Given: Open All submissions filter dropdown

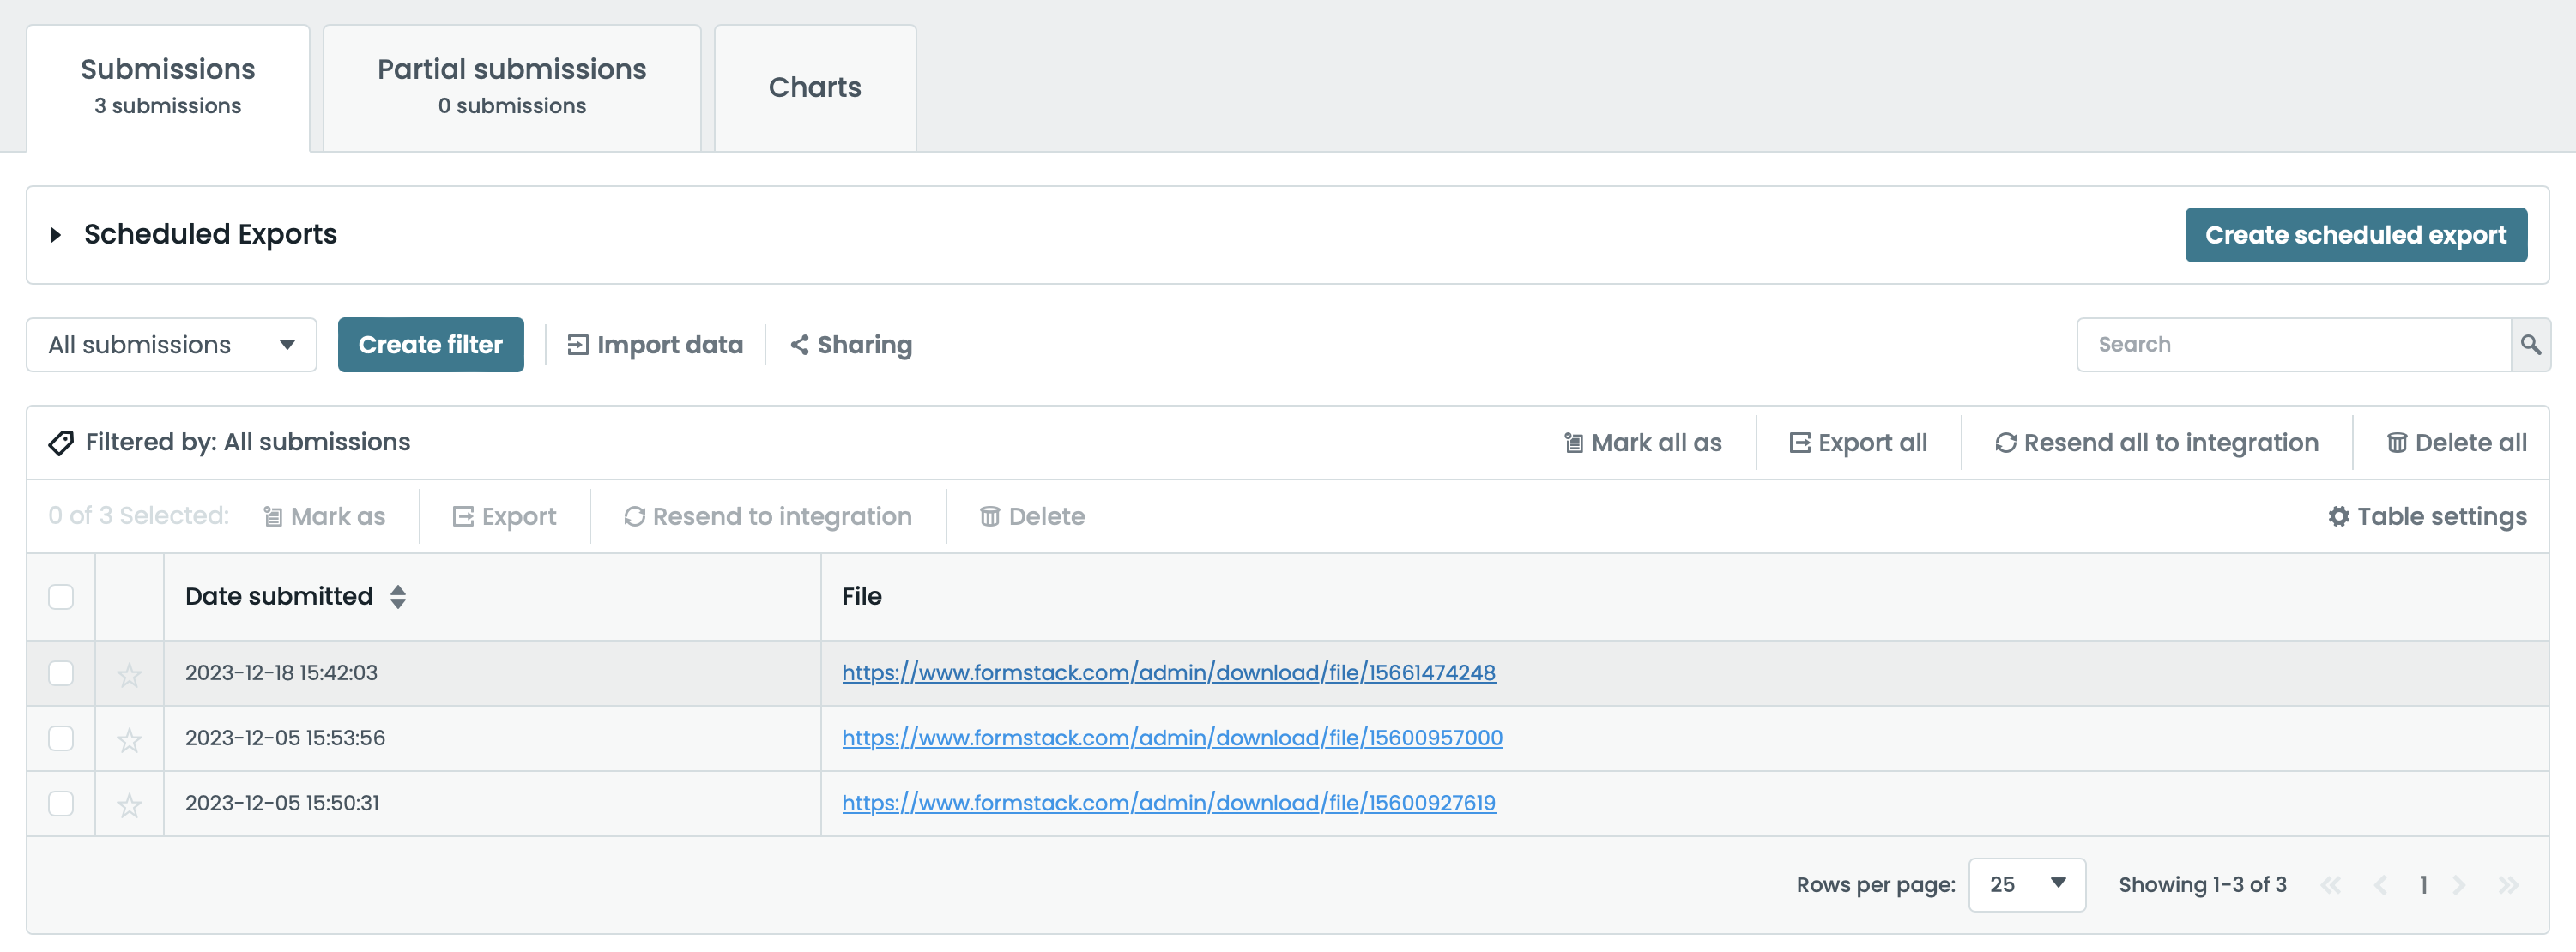Looking at the screenshot, I should click(x=171, y=345).
